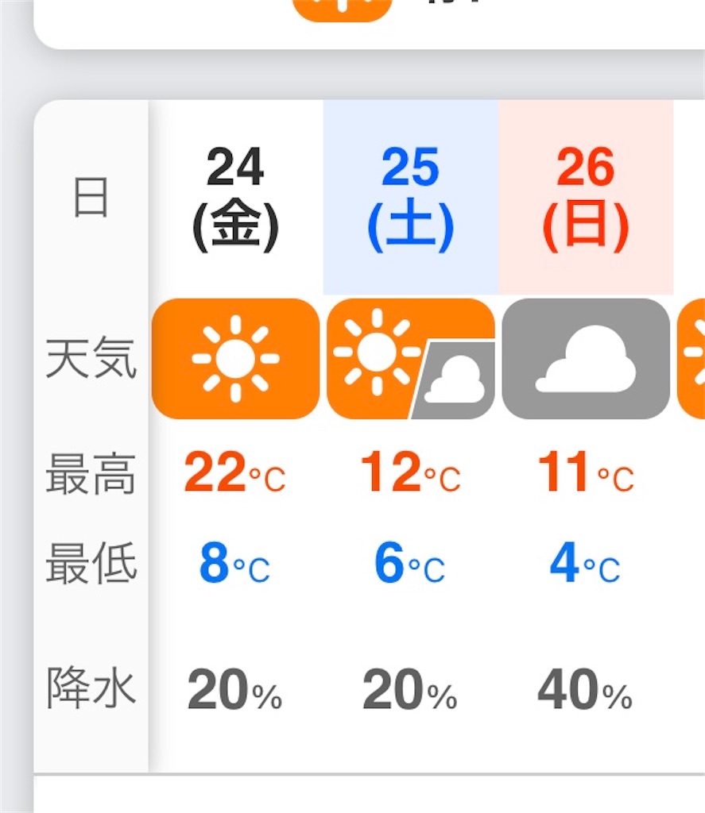The image size is (705, 813).
Task: Tap the orange icon at the top of screen
Action: [343, 8]
